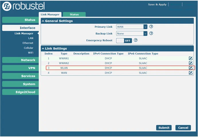The width and height of the screenshot is (198, 137).
Task: Open the Network menu
Action: (21, 60)
